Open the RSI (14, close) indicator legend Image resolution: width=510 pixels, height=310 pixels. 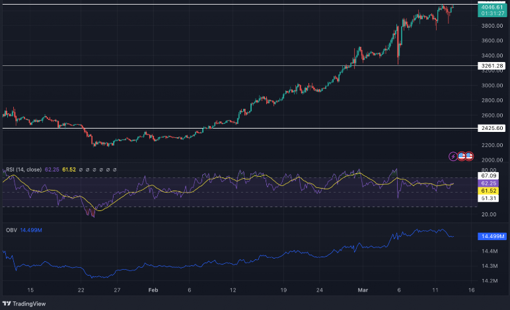[x=24, y=170]
